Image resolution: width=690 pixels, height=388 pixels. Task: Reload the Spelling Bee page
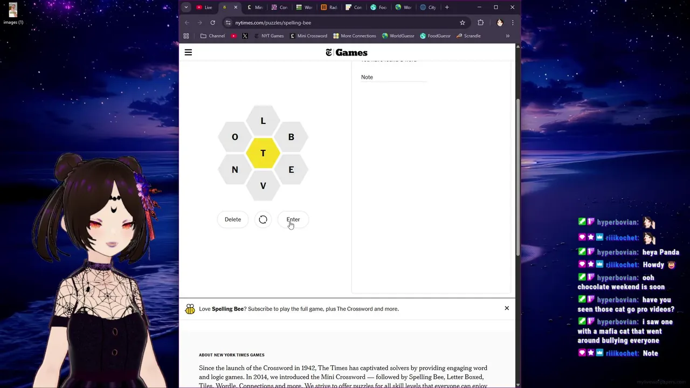[x=213, y=23]
